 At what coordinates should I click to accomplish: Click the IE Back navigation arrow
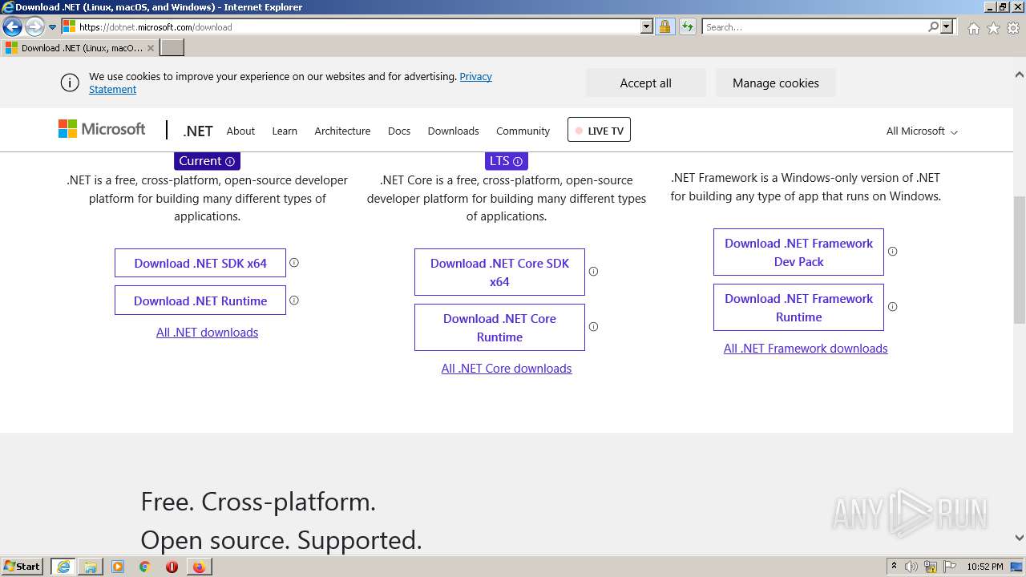coord(12,27)
